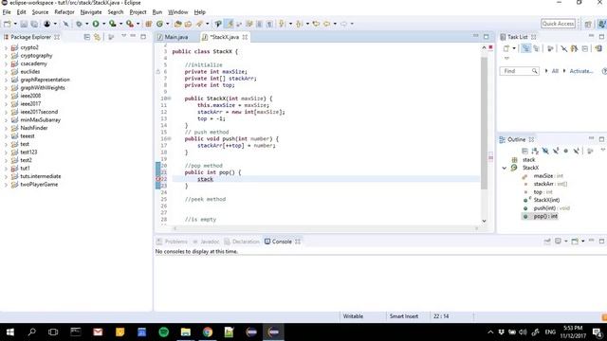Viewport: 607px width, 341px height.
Task: Open the File menu
Action: point(7,12)
